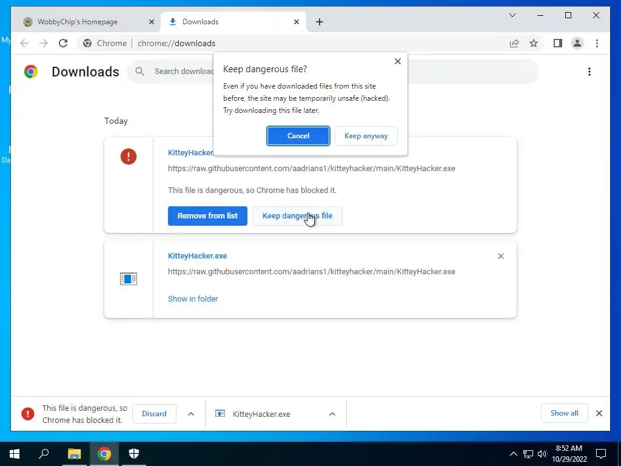Close the download shelf bar

599,413
